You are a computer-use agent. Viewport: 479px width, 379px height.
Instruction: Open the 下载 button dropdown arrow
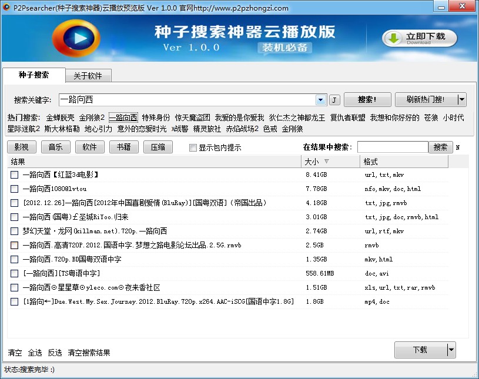pyautogui.click(x=451, y=350)
